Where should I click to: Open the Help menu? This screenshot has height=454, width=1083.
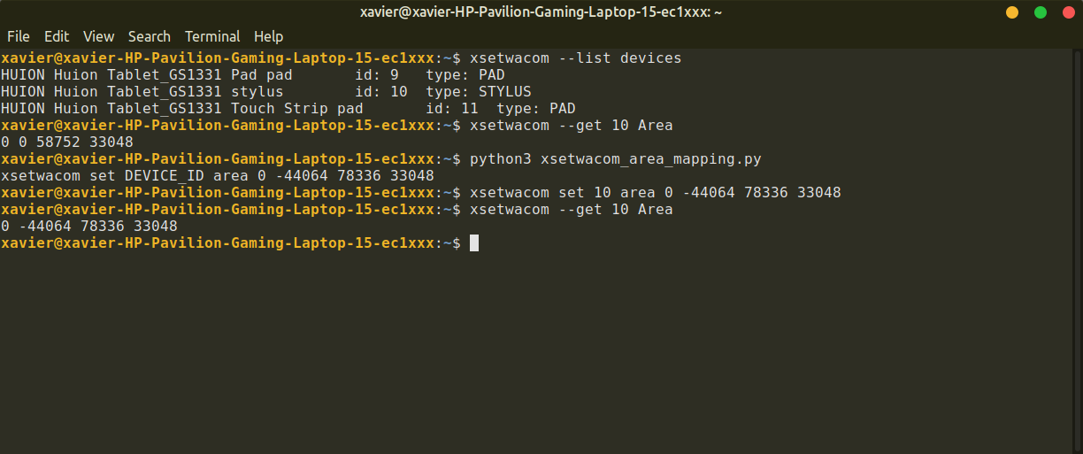pyautogui.click(x=268, y=36)
